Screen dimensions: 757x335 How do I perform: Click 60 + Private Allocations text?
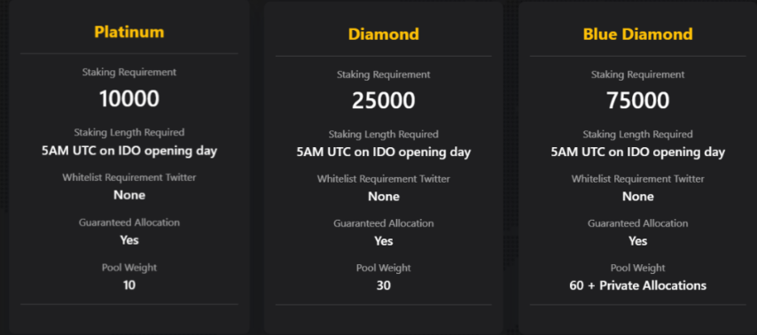tap(637, 285)
